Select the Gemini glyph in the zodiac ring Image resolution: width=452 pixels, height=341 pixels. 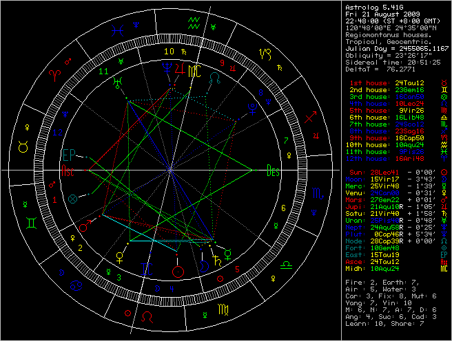[x=32, y=223]
